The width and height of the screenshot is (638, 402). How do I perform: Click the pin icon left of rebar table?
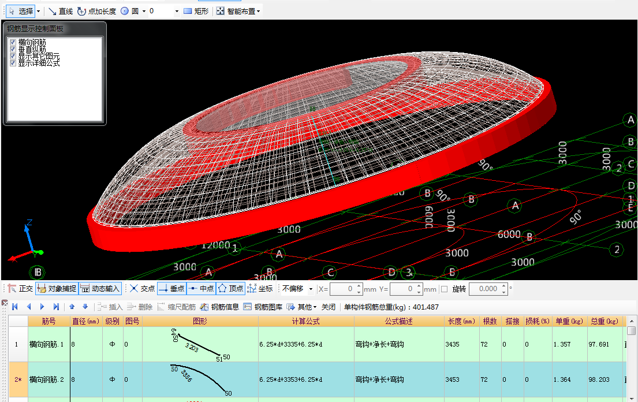(x=5, y=303)
